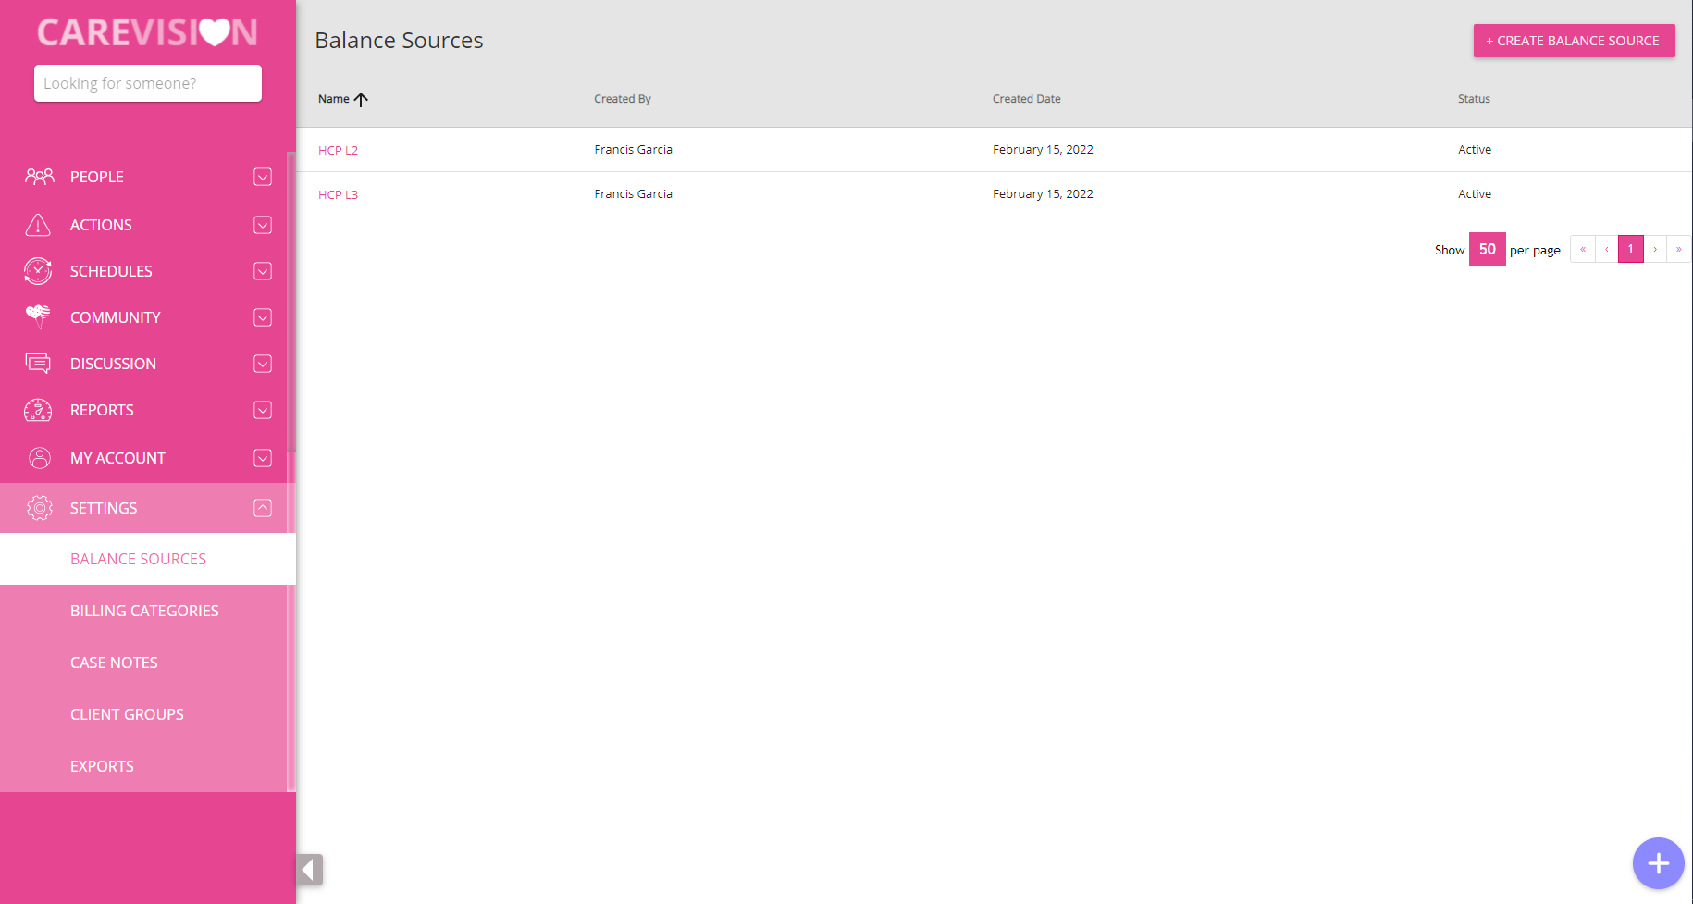
Task: Click the Actions warning triangle icon
Action: point(38,225)
